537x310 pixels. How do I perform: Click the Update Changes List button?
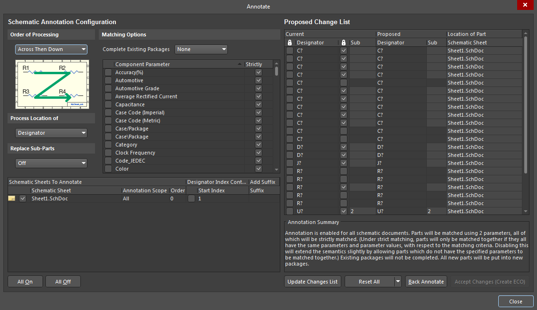click(x=312, y=281)
